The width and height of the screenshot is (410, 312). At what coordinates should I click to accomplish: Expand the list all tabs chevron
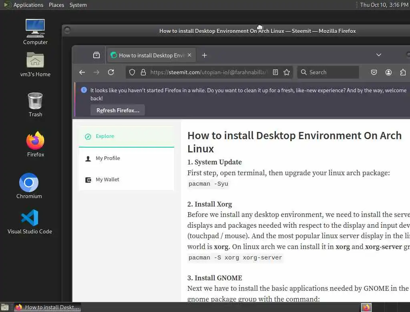coord(379,55)
